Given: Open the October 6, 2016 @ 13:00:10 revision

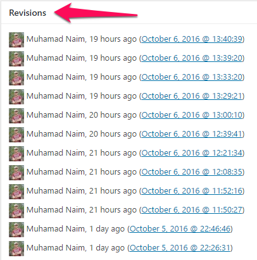Looking at the screenshot, I should click(192, 115).
